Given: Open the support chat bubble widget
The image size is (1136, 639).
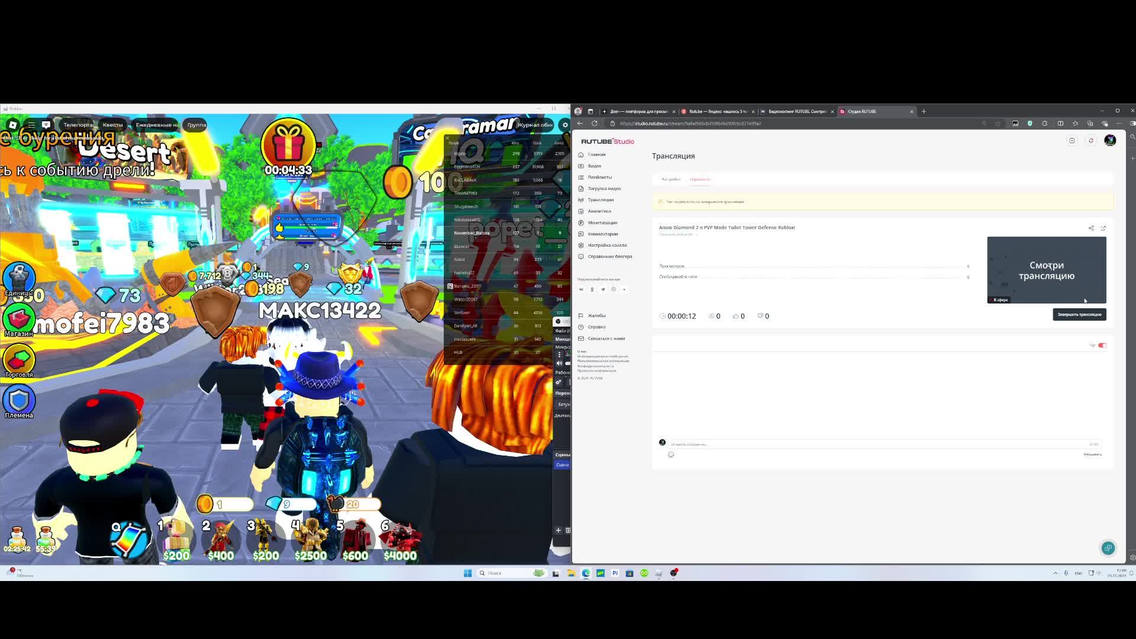Looking at the screenshot, I should [x=1108, y=548].
